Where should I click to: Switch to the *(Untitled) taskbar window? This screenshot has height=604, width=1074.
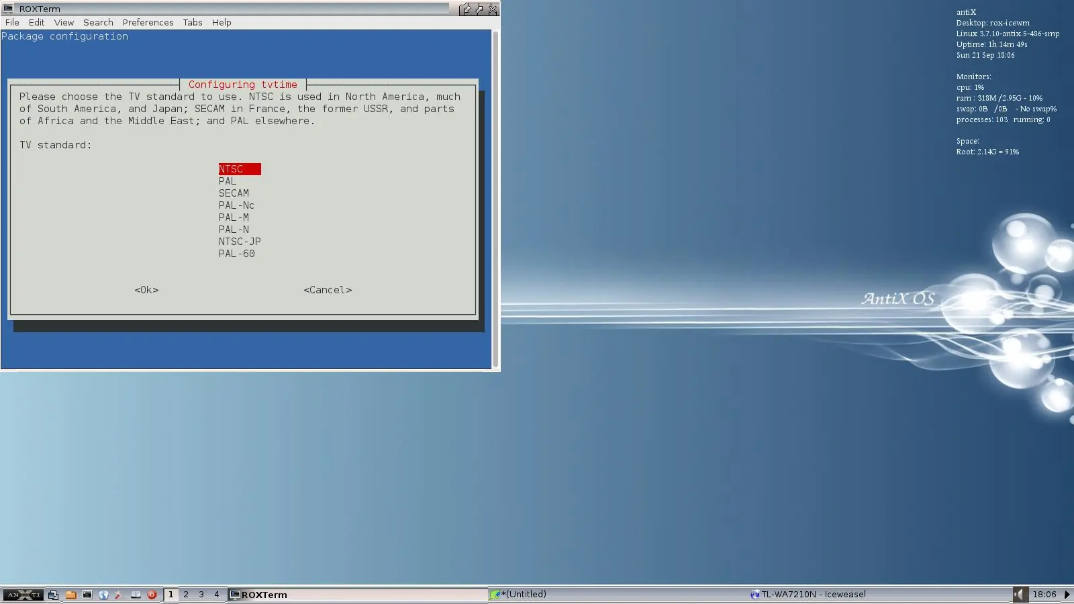tap(617, 595)
